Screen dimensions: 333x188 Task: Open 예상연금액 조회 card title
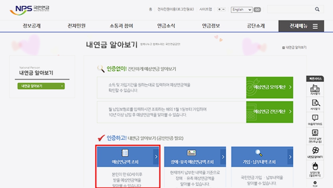pos(125,162)
